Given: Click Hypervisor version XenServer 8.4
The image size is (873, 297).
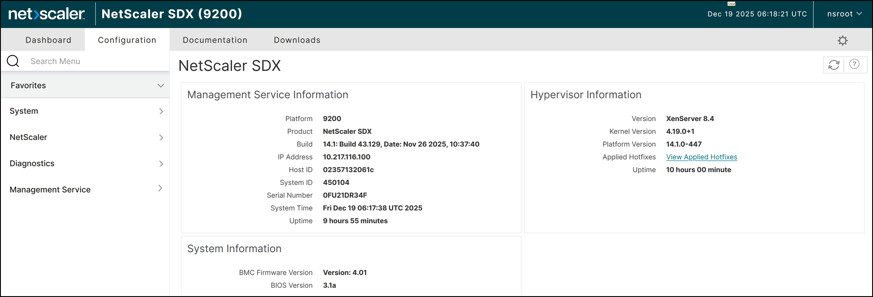Looking at the screenshot, I should point(690,119).
